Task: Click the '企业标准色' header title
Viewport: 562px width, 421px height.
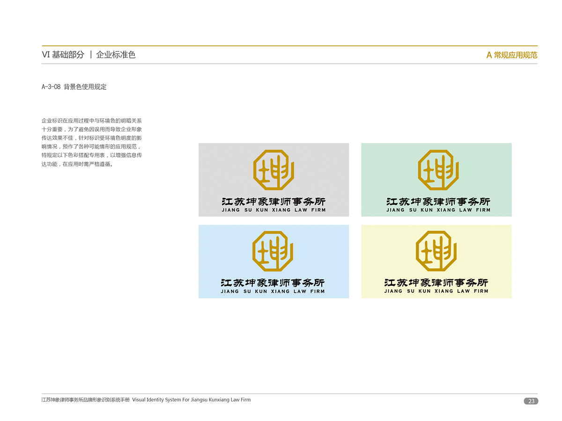Action: 116,55
